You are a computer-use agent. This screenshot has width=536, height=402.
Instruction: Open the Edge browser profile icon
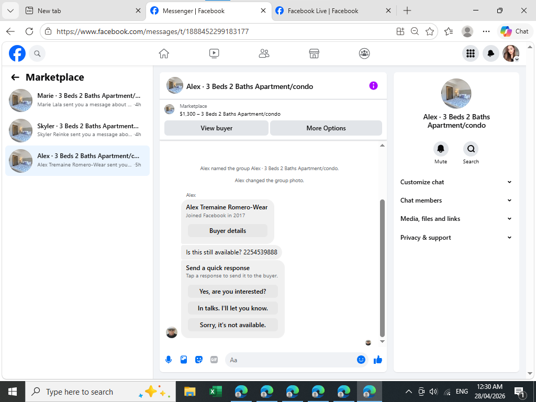pyautogui.click(x=467, y=31)
